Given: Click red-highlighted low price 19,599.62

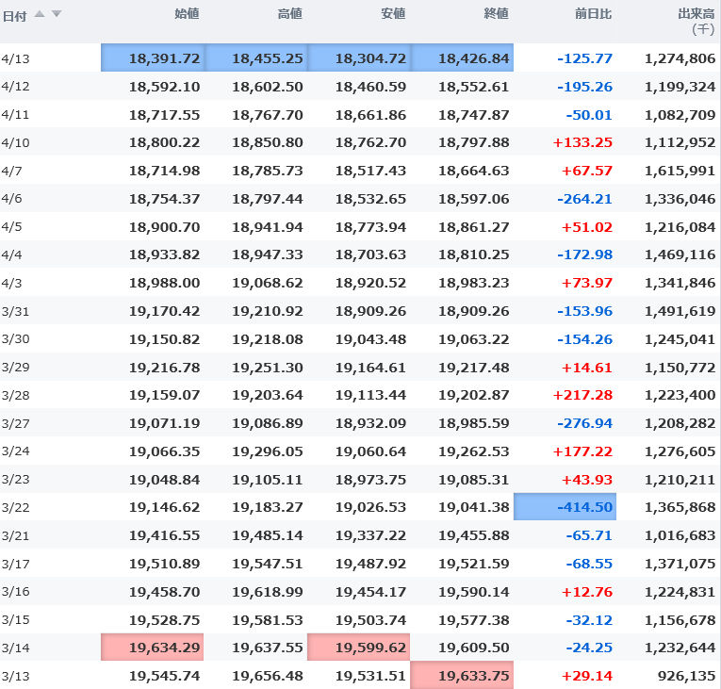Looking at the screenshot, I should (359, 648).
